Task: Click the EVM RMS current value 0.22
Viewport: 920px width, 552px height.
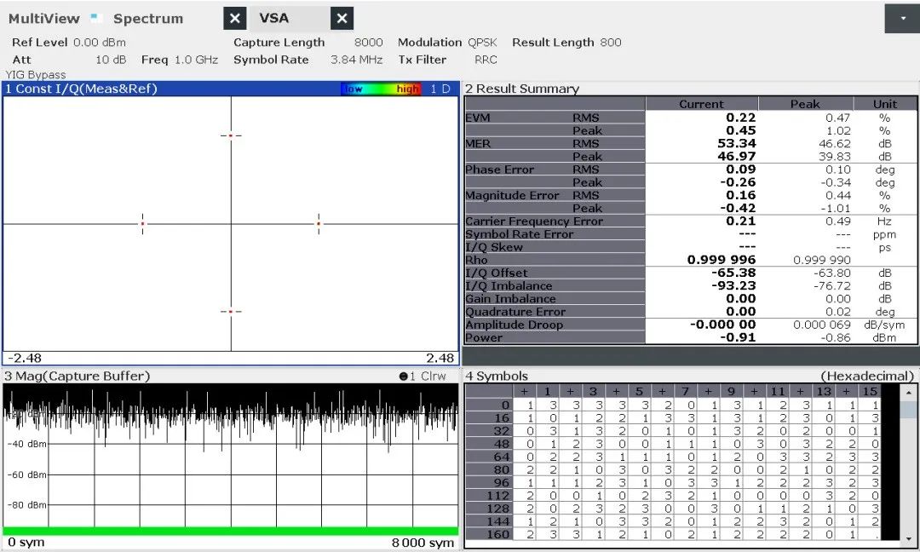Action: [740, 118]
